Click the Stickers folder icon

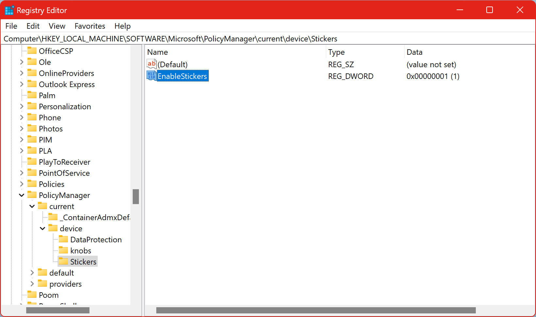63,261
